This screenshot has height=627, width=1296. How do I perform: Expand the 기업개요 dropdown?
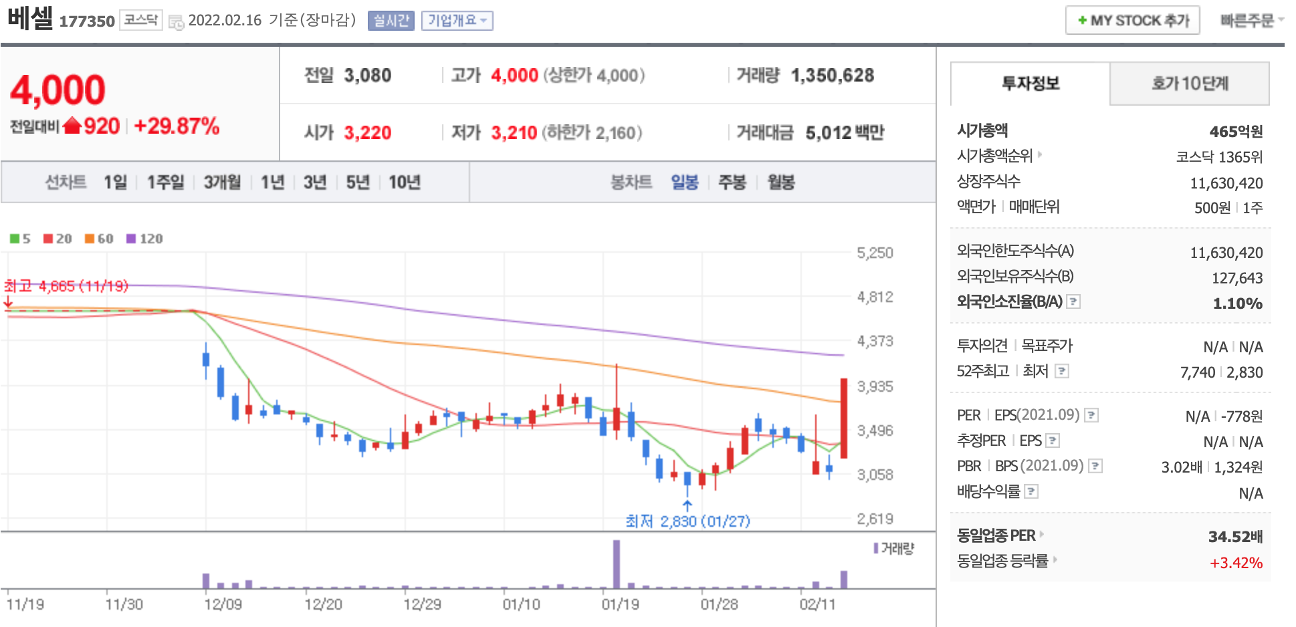tap(457, 21)
